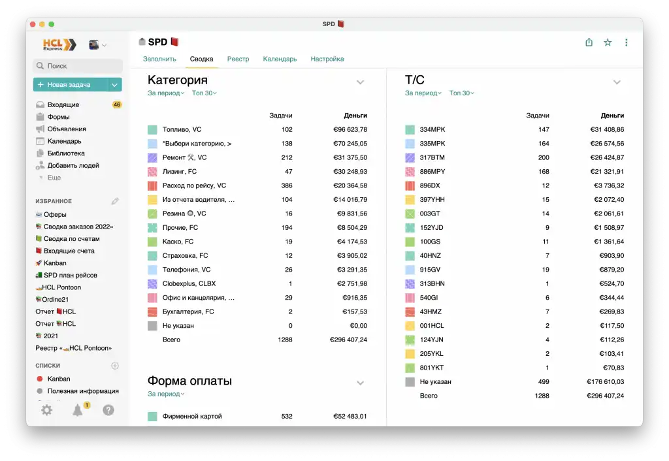Click the Расход по рейсу red swatch
This screenshot has width=669, height=461.
(152, 185)
